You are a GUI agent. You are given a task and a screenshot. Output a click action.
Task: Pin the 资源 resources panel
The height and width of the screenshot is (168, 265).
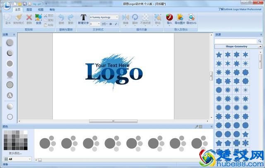[x=261, y=35]
